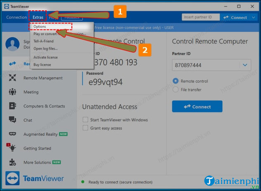Enable Start TeamViewer with Windows checkbox
This screenshot has width=261, height=191.
click(85, 119)
